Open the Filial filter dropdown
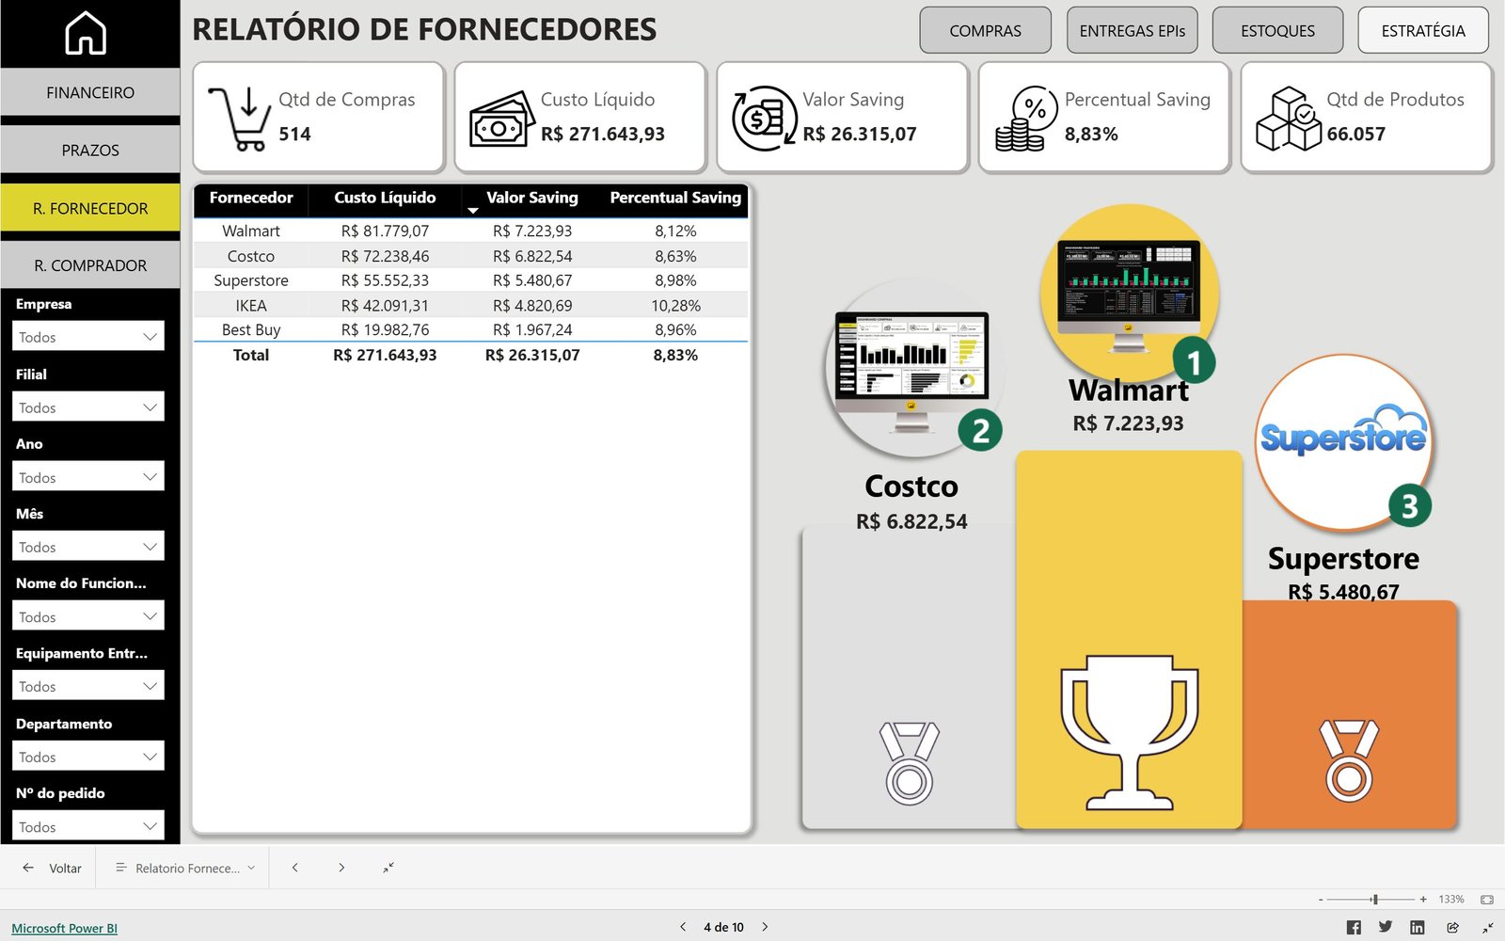This screenshot has height=941, width=1505. pos(88,407)
